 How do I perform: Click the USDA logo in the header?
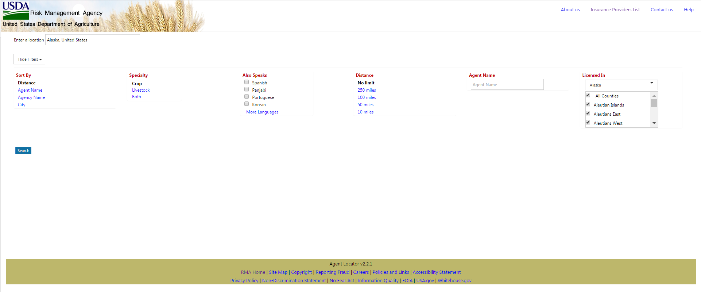(16, 11)
